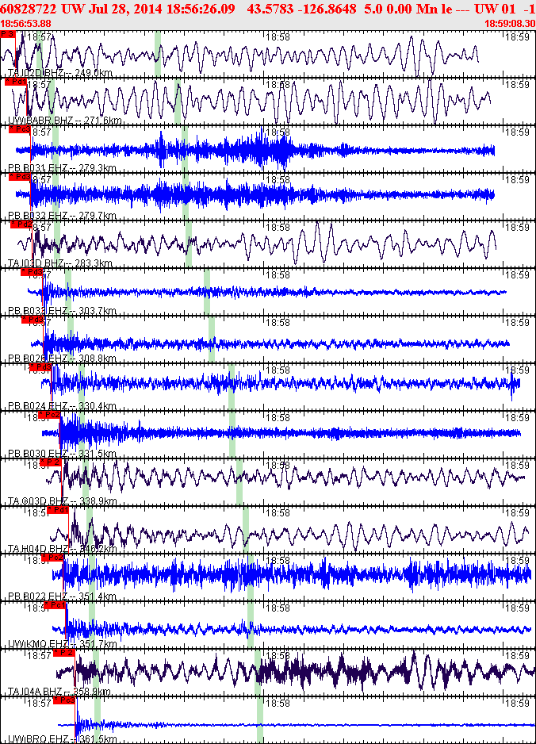This screenshot has height=744, width=536.
Task: Click the station label PB.B022.EHZ 351.4km
Action: [62, 596]
